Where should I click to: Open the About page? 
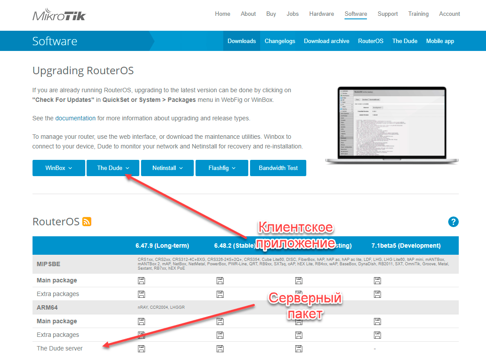pyautogui.click(x=248, y=14)
